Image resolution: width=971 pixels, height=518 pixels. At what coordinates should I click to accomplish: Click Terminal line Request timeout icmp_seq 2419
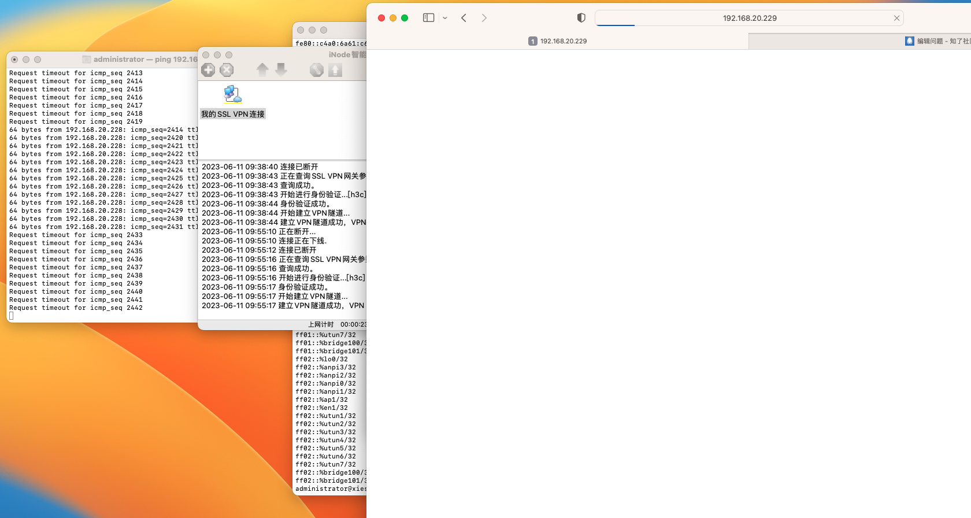(76, 121)
